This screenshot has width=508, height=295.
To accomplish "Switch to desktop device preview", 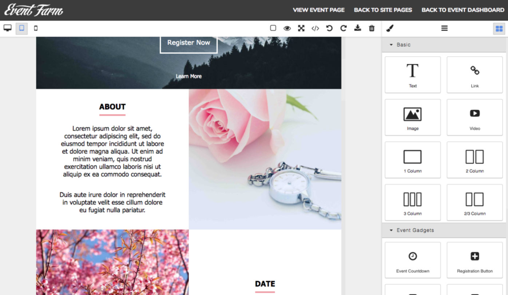I will pyautogui.click(x=7, y=28).
